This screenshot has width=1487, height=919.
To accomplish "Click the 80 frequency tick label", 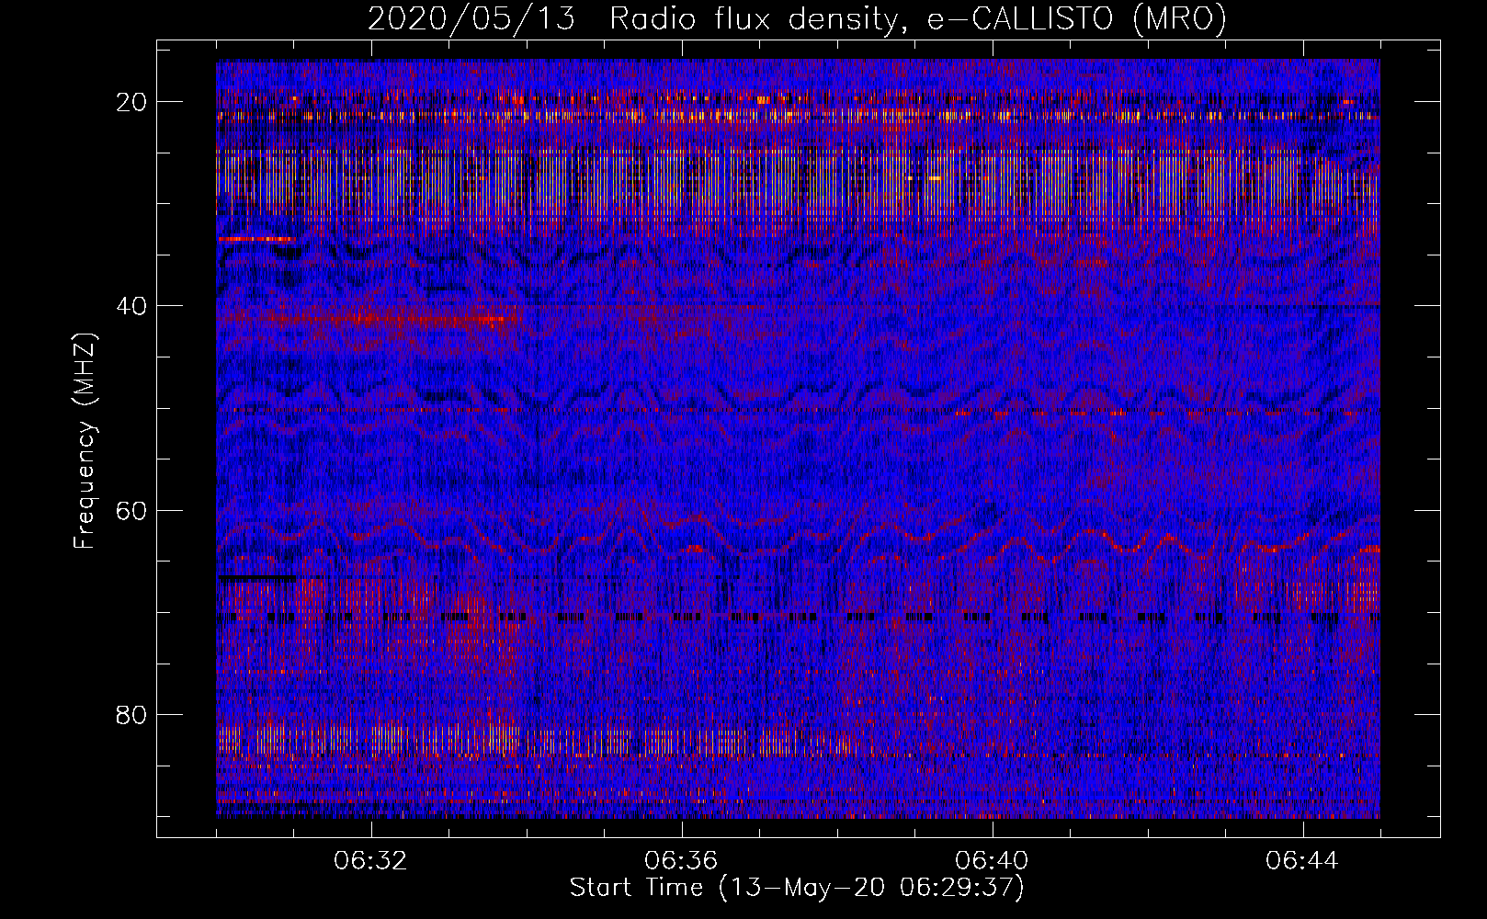I will pos(132,714).
